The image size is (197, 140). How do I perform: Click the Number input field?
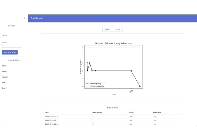[12, 45]
